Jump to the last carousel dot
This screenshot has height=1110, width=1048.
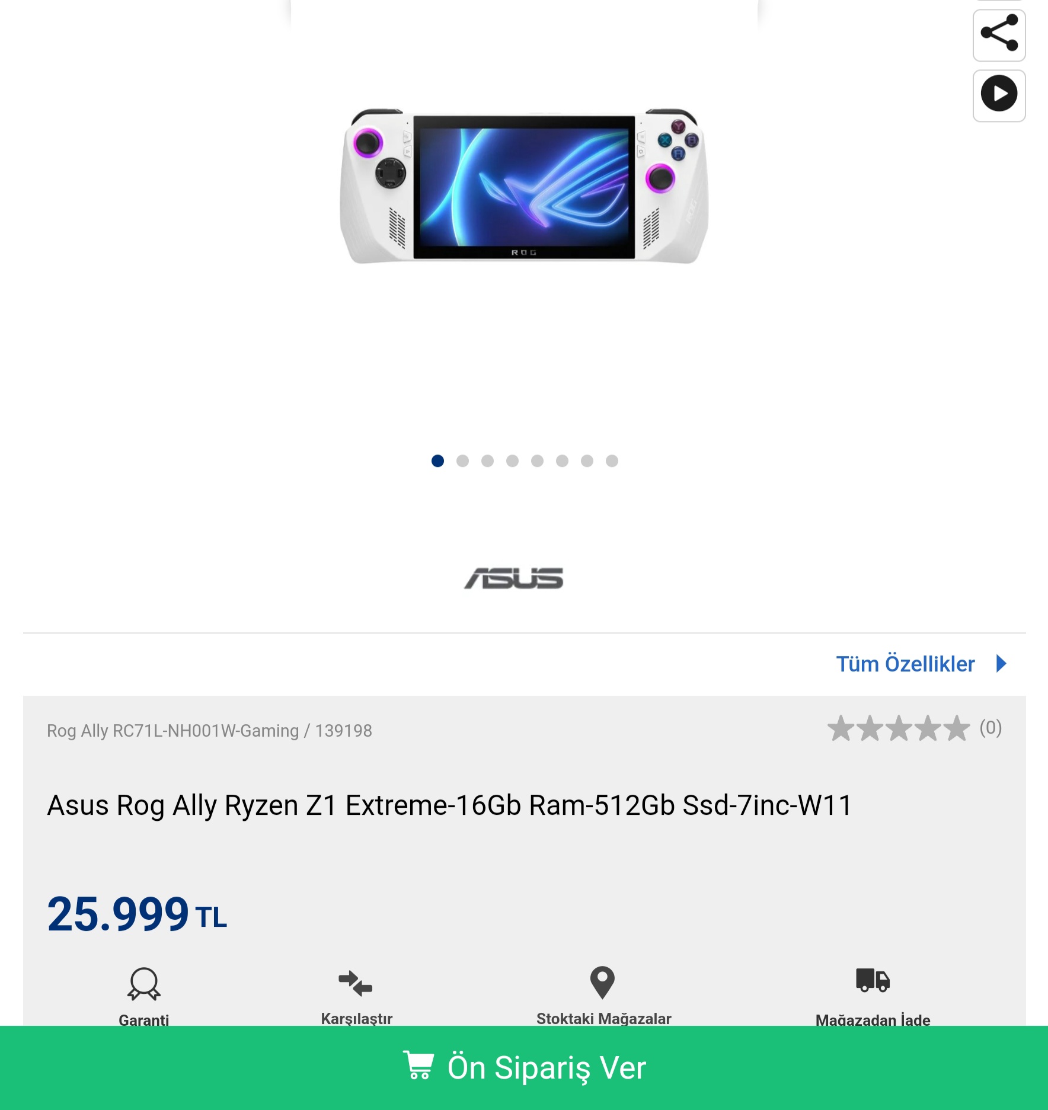pyautogui.click(x=612, y=460)
